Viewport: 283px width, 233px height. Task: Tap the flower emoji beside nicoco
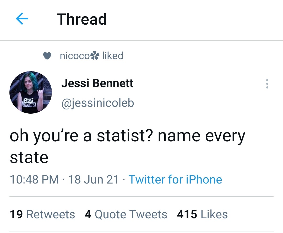click(95, 56)
